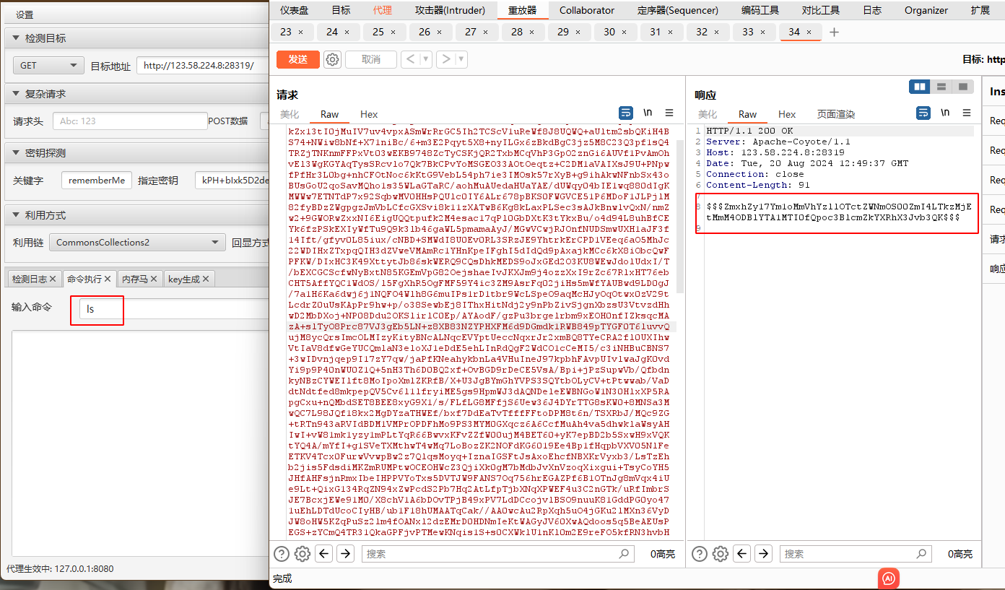Switch to top-bottom stacked layout view
The height and width of the screenshot is (590, 1005).
point(941,87)
